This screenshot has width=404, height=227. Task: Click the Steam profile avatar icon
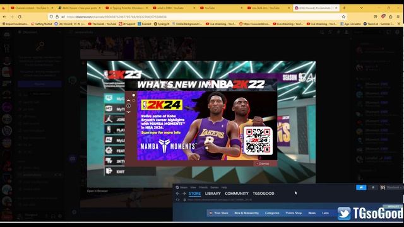point(383,187)
